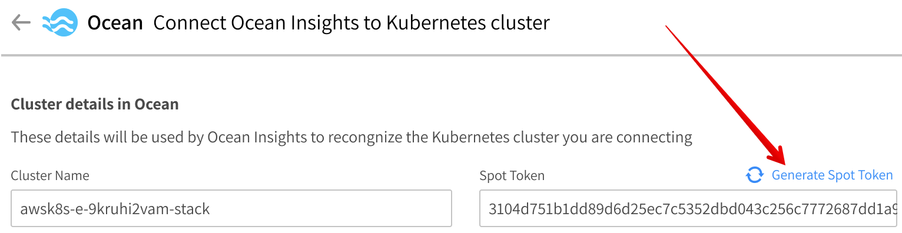Click the gray divider line under the header
Screen dimensions: 902x233
(451, 55)
